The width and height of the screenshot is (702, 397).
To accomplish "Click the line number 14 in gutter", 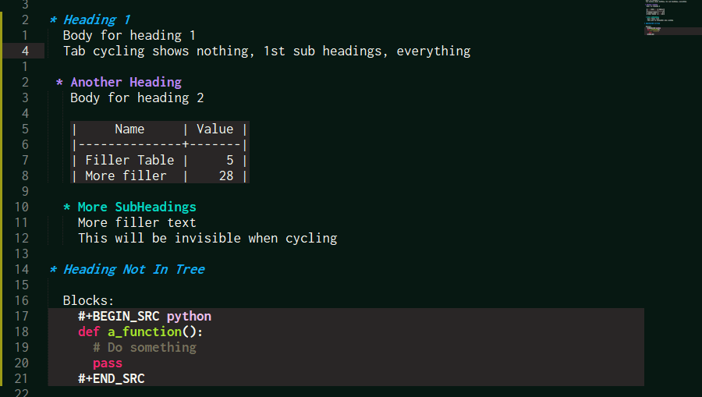I will pos(22,269).
